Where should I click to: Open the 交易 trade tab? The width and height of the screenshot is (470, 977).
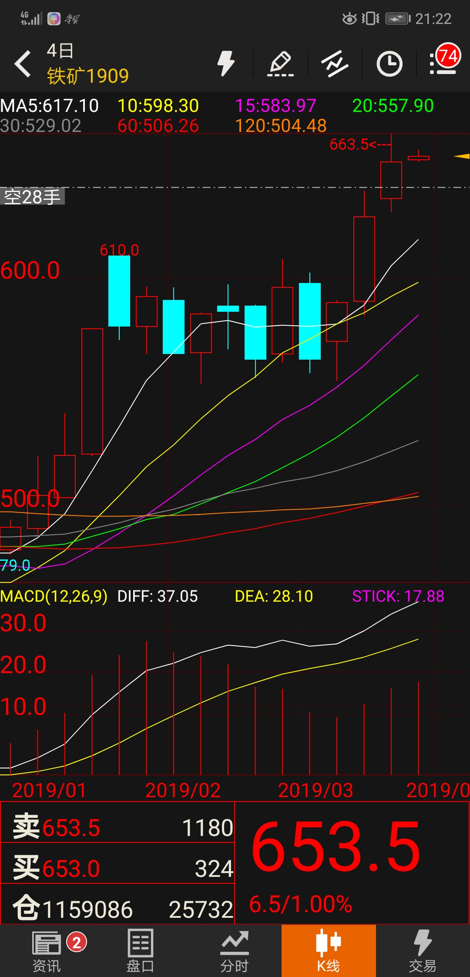(x=423, y=951)
